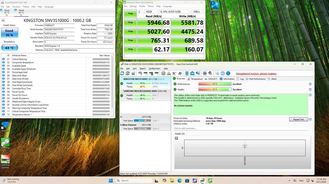Screen dimensions: 329x184
Task: Click 43 °C temperature button in CrystalDiskInfo
Action: coord(10,48)
